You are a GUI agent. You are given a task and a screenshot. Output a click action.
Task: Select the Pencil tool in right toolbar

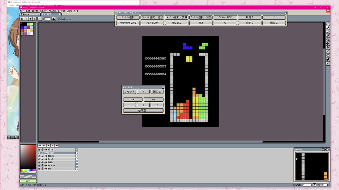pos(328,28)
